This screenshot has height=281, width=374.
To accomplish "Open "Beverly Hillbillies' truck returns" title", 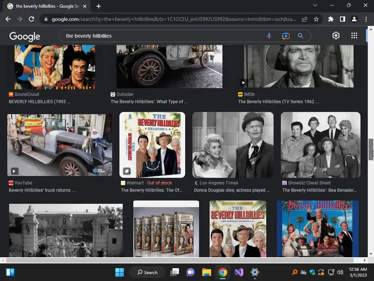I will click(x=42, y=190).
